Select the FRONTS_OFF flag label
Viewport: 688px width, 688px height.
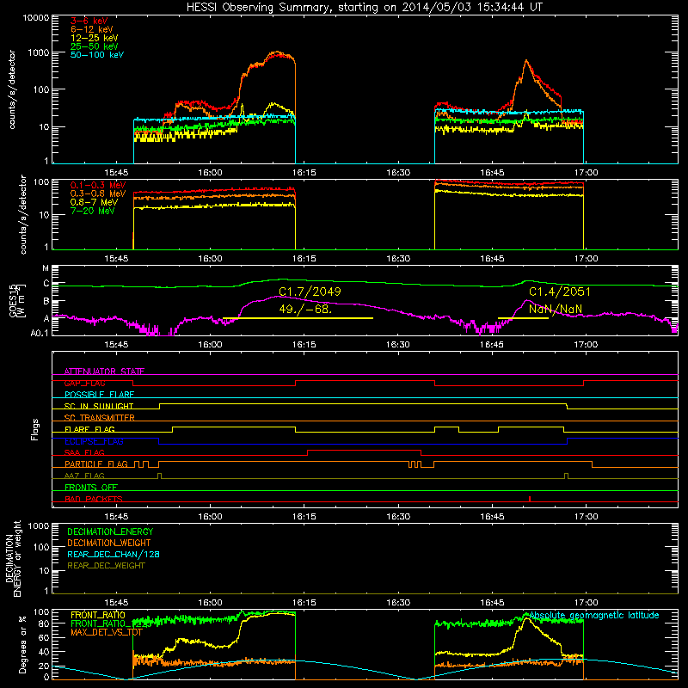point(91,487)
